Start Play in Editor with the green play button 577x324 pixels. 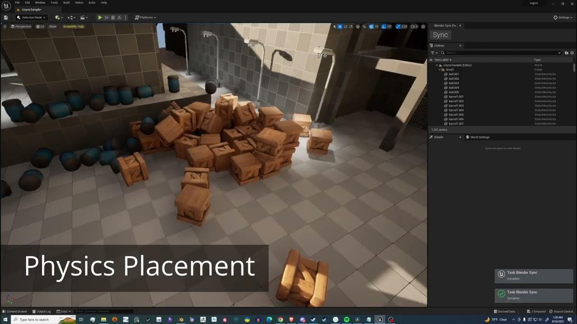(x=100, y=18)
